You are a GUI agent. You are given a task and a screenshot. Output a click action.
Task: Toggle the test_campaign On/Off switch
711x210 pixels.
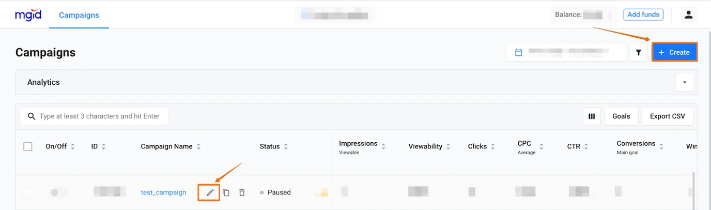58,192
